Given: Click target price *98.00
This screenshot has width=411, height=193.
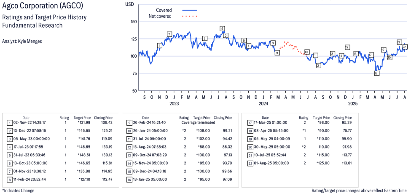Looking at the screenshot, I should click(x=324, y=122).
